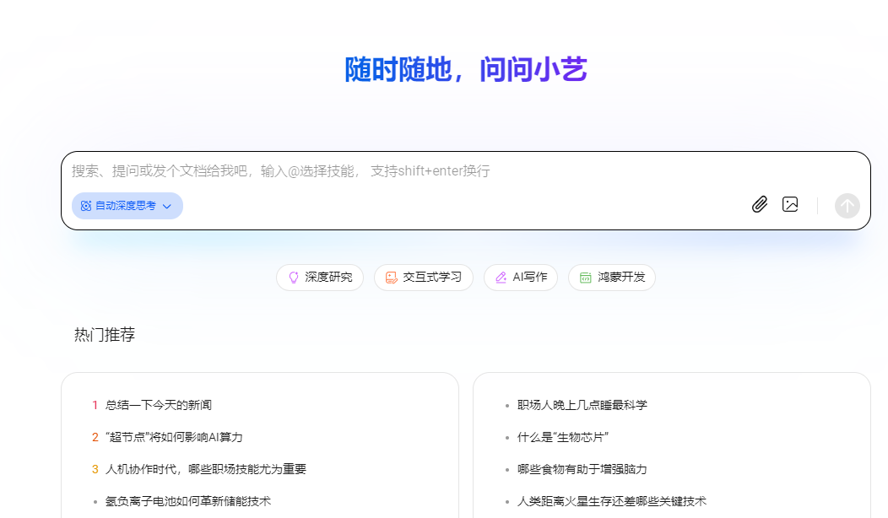Click 人机协作时代 workplace skills question
The image size is (888, 518).
pyautogui.click(x=205, y=469)
